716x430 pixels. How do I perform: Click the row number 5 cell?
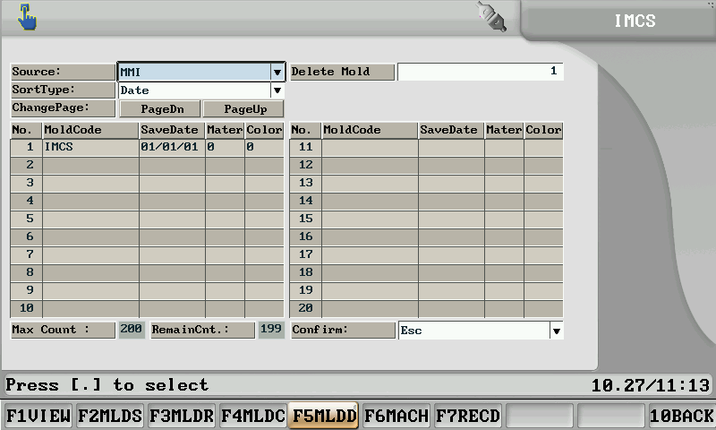pos(27,219)
